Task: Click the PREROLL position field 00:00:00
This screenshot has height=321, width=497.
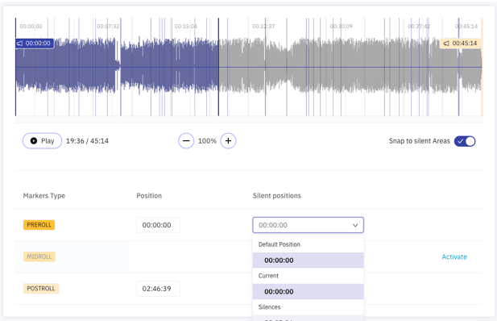Action: [158, 225]
